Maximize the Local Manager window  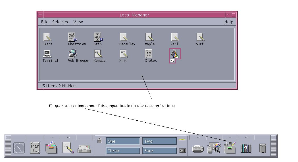click(234, 15)
